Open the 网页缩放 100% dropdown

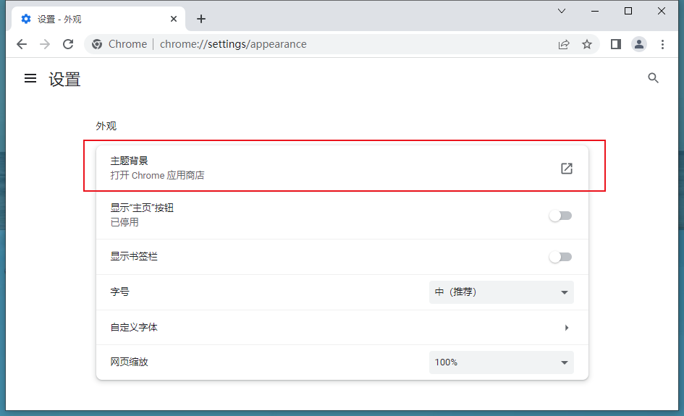pyautogui.click(x=501, y=362)
